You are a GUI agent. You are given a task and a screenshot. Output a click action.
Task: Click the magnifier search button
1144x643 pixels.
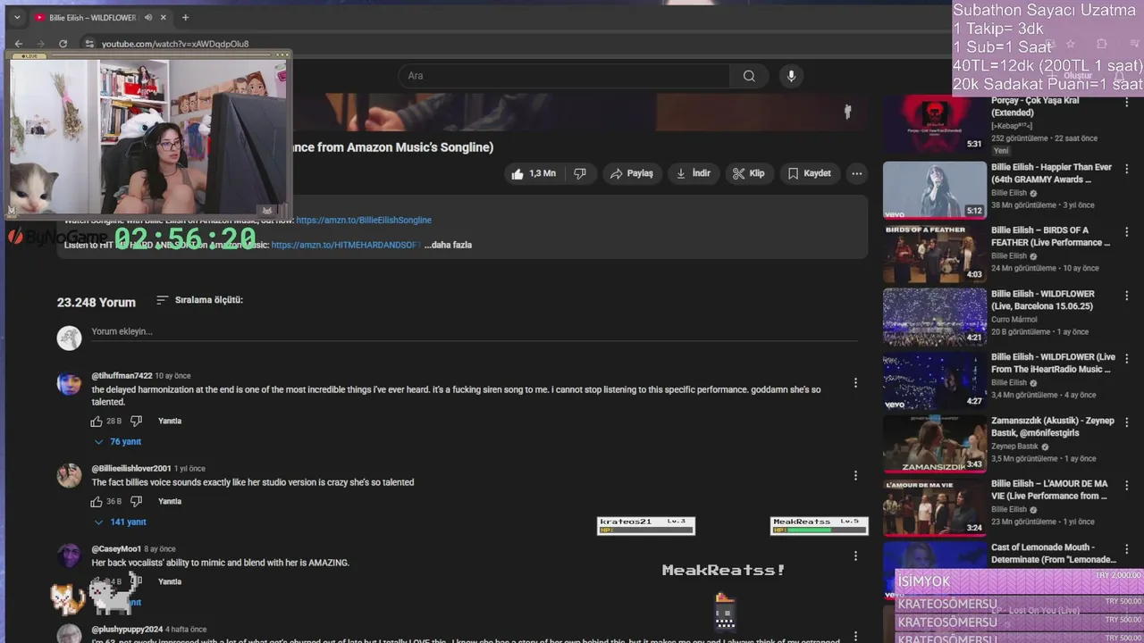749,76
